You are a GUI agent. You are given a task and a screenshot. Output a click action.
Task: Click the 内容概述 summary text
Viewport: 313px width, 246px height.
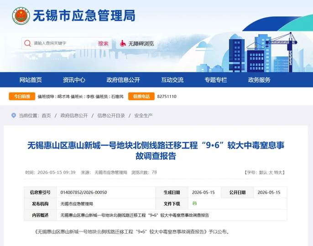tap(135, 215)
